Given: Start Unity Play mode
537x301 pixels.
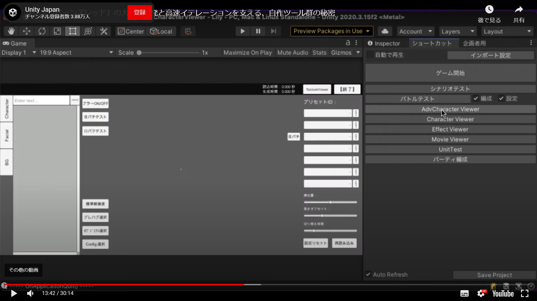Looking at the screenshot, I should [243, 31].
